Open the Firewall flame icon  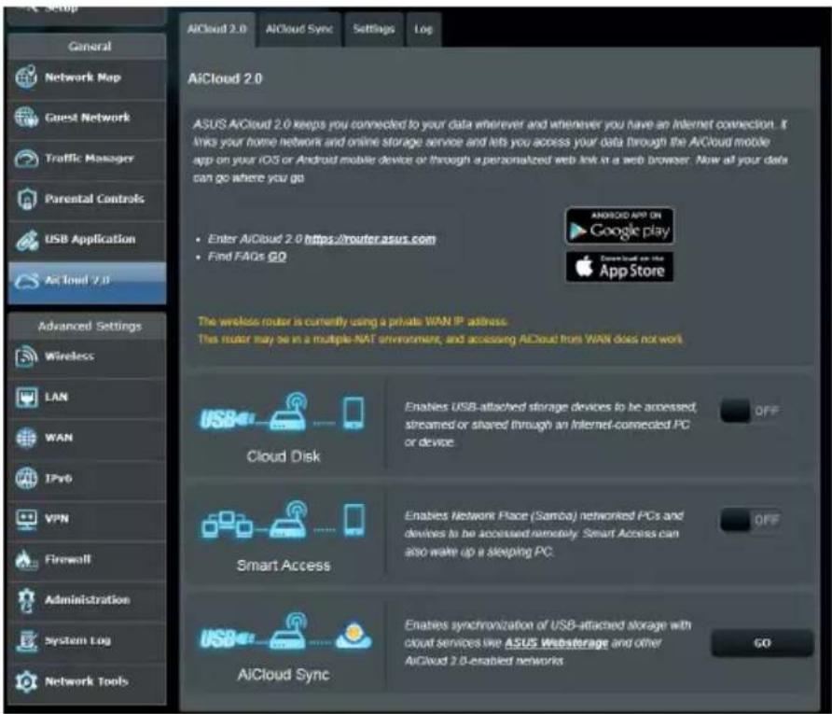[26, 559]
